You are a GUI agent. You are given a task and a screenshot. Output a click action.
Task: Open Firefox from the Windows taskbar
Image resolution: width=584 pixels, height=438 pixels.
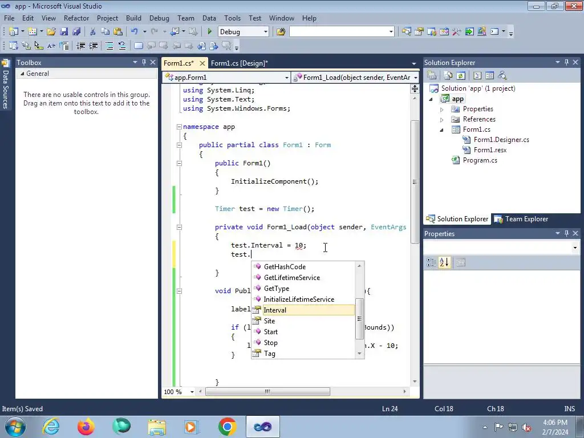pos(86,427)
